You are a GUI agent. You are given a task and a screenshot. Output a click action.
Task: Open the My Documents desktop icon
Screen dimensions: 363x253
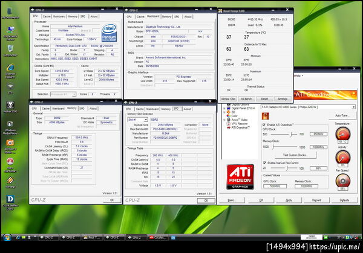tap(10, 13)
